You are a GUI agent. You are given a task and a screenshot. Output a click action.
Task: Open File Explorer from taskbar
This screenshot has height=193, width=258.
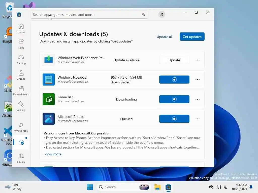157,187
